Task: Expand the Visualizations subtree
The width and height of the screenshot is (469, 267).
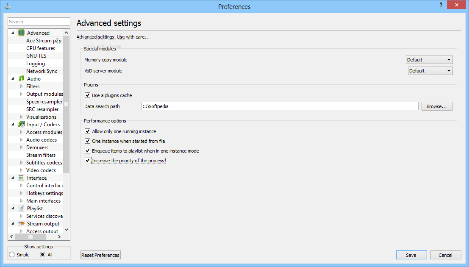Action: [21, 117]
